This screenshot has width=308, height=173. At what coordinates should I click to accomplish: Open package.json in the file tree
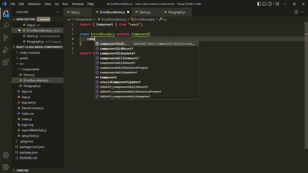click(38, 152)
